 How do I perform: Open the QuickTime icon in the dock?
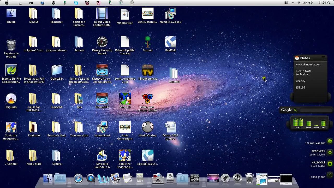91,178
